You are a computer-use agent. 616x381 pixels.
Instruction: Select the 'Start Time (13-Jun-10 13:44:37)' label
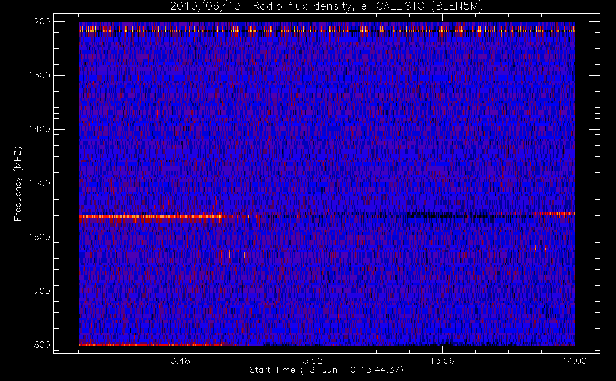coord(327,370)
